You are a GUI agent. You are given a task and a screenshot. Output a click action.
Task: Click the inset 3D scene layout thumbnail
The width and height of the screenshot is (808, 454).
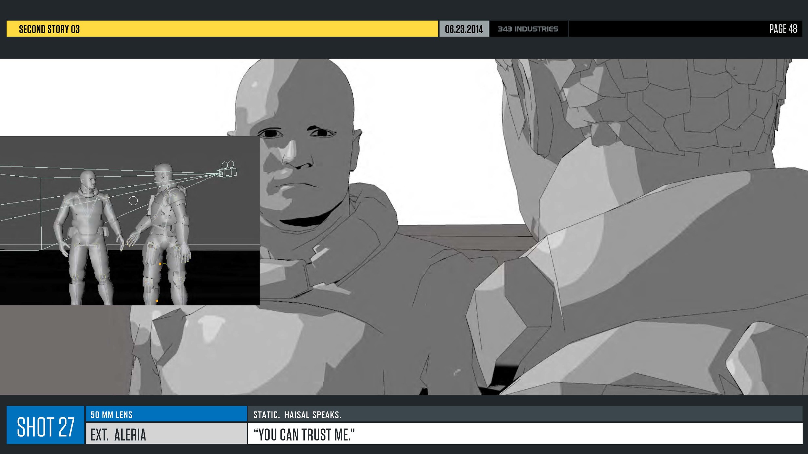130,221
